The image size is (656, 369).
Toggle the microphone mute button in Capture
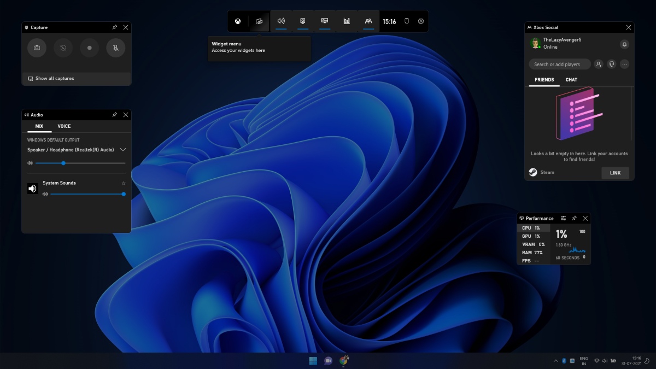pos(115,48)
